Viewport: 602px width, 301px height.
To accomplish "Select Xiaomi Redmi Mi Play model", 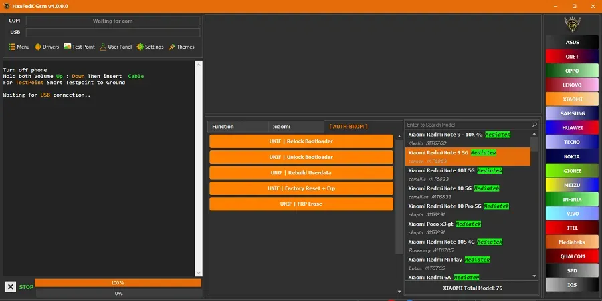I will [x=468, y=264].
